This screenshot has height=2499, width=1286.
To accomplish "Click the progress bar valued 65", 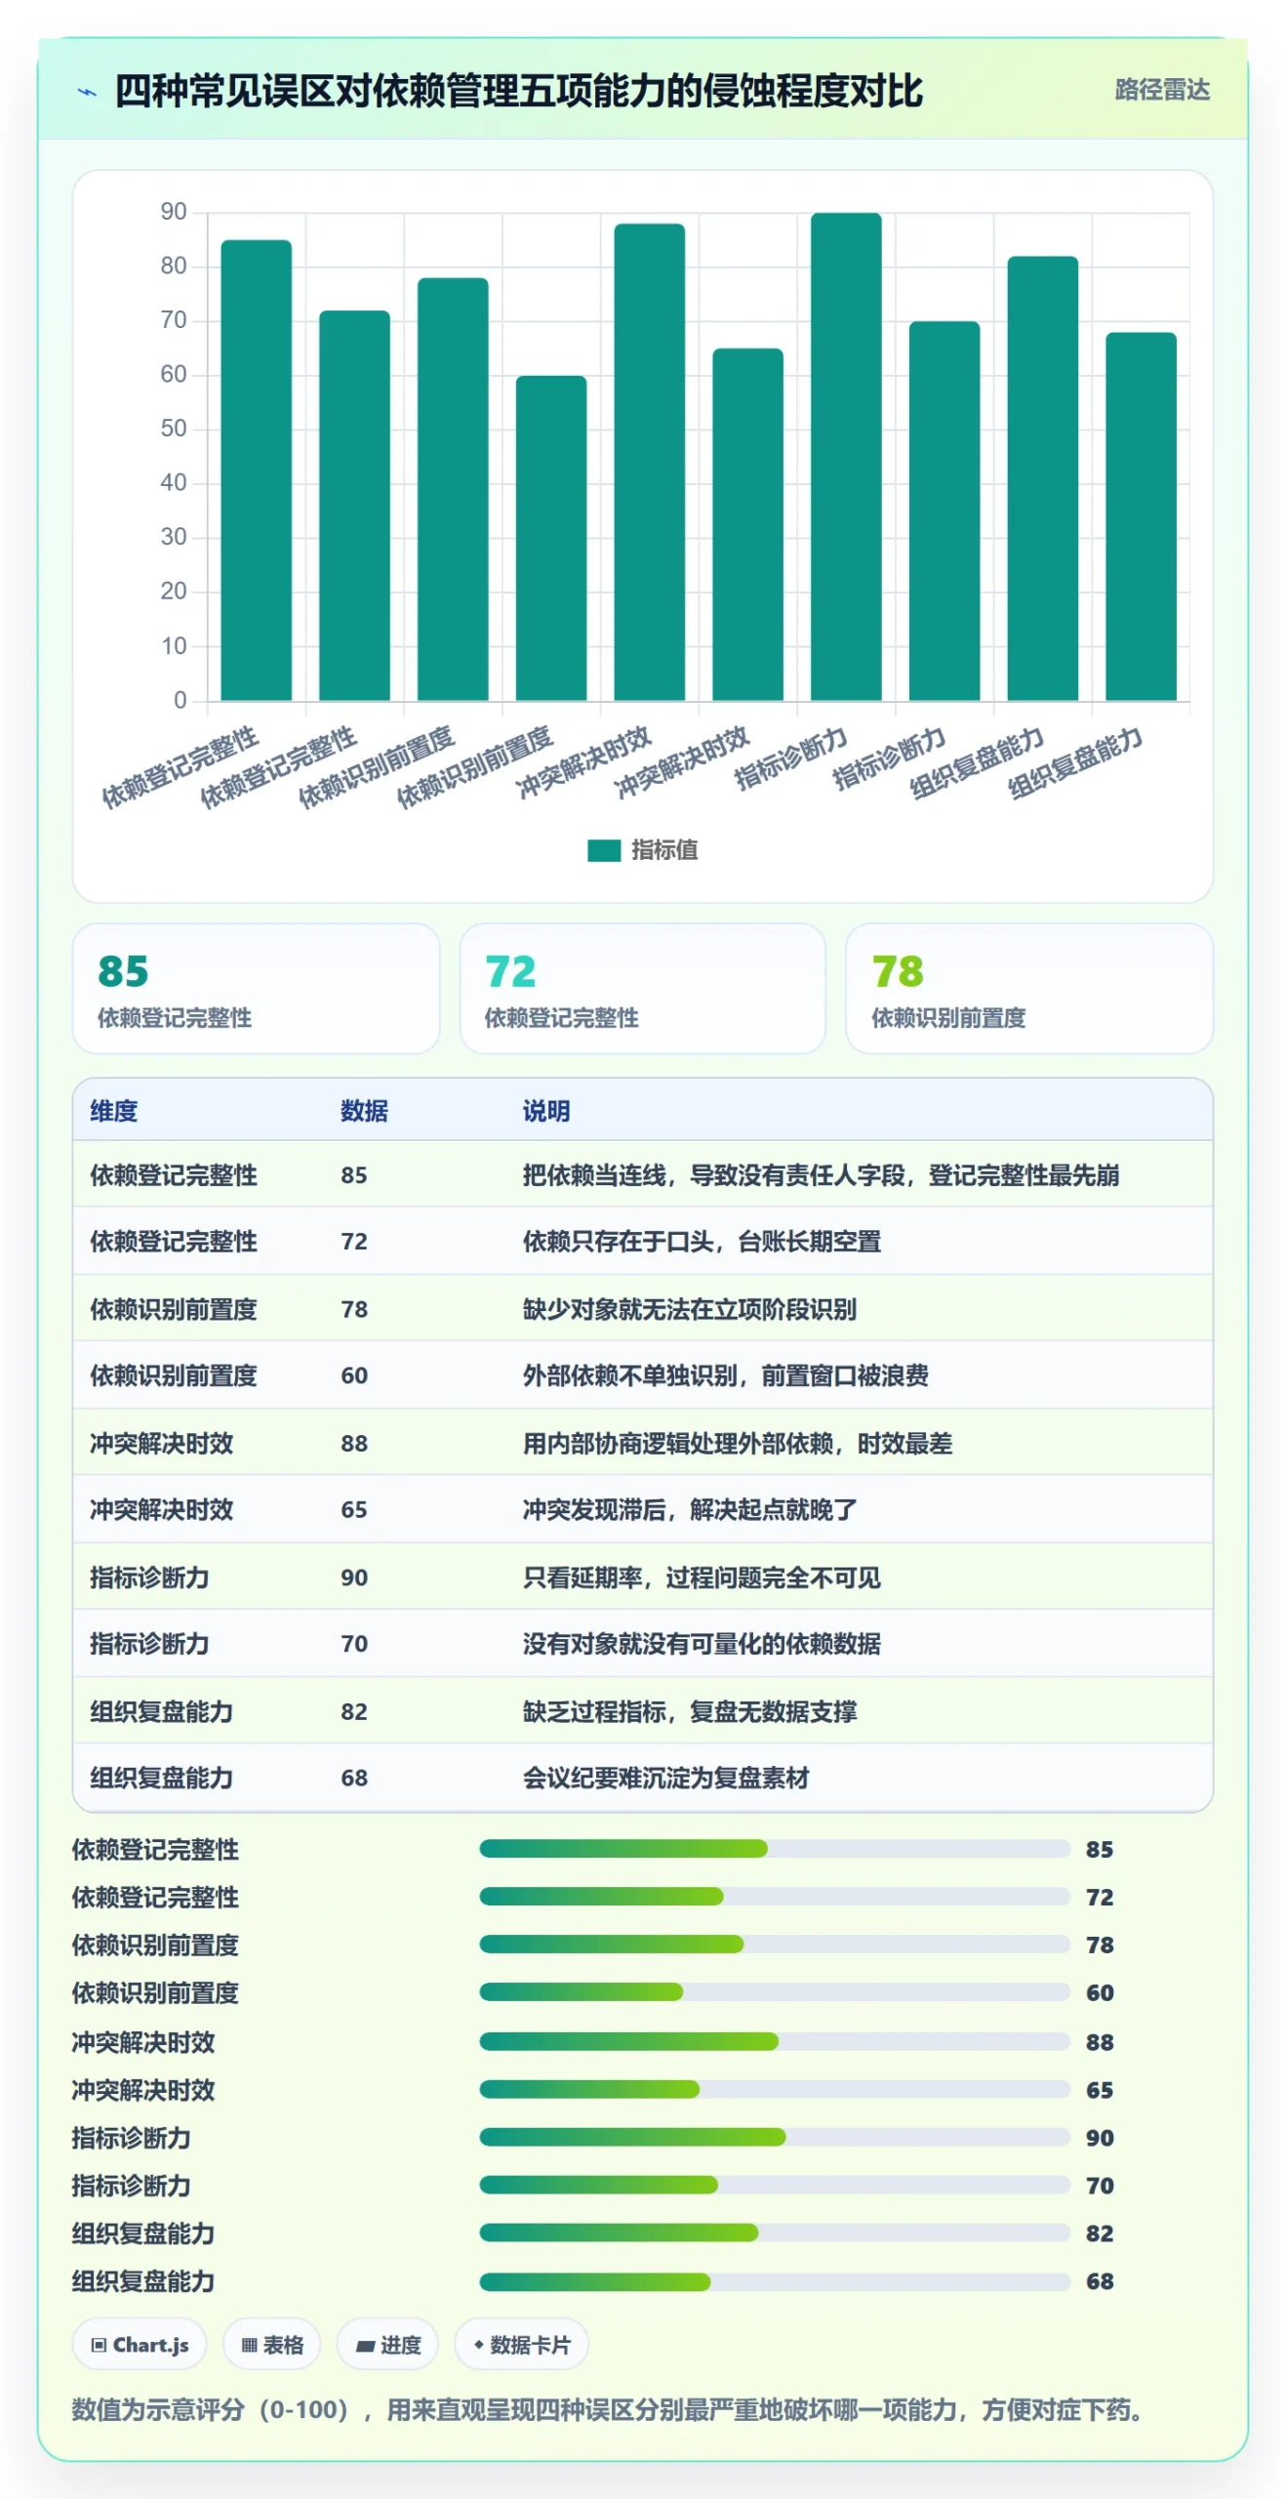I will tap(775, 2089).
